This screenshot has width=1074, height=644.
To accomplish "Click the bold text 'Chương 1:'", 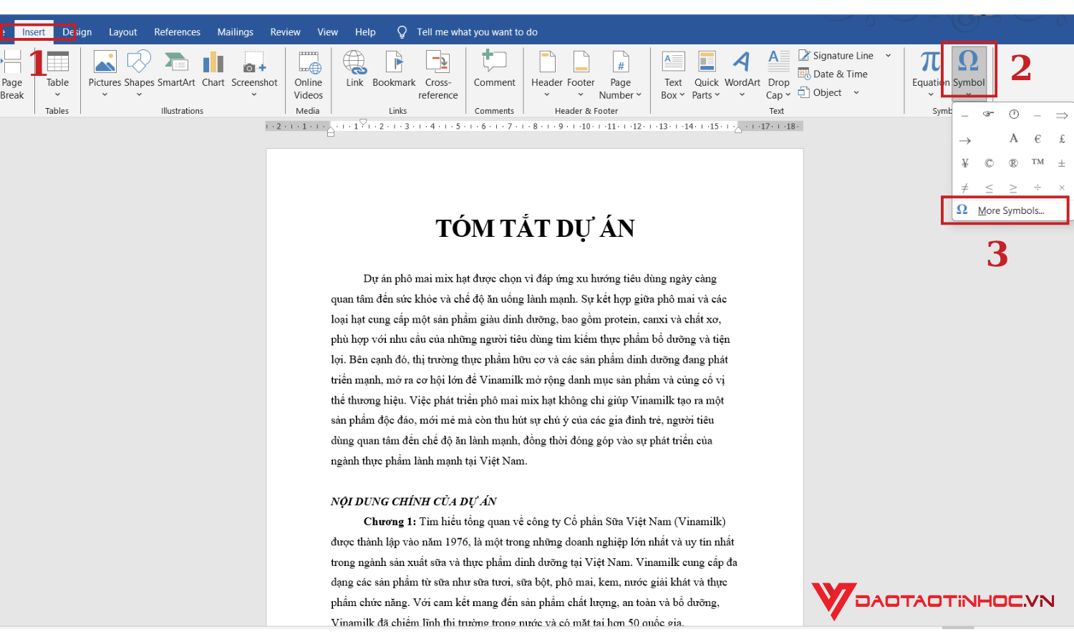I will [390, 522].
